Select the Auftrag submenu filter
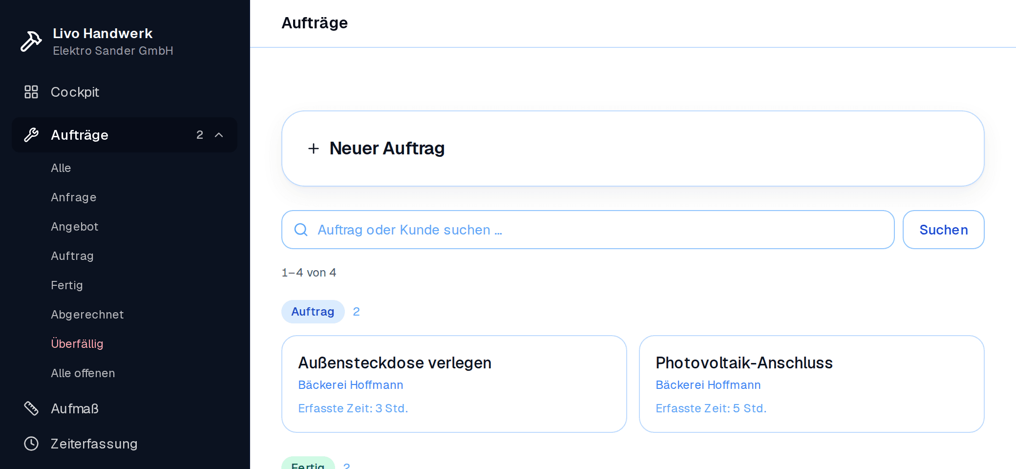 tap(72, 256)
